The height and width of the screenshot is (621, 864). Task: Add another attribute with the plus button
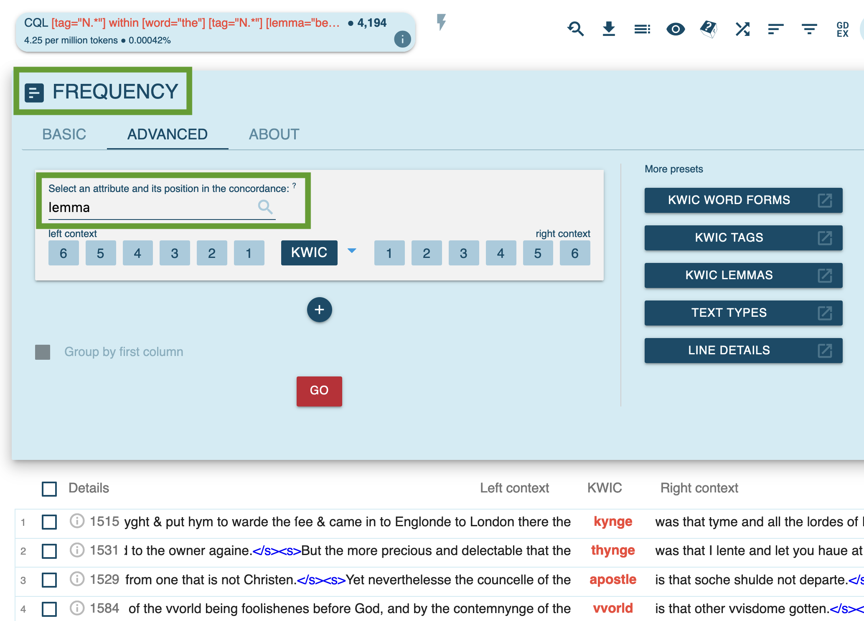coord(319,310)
